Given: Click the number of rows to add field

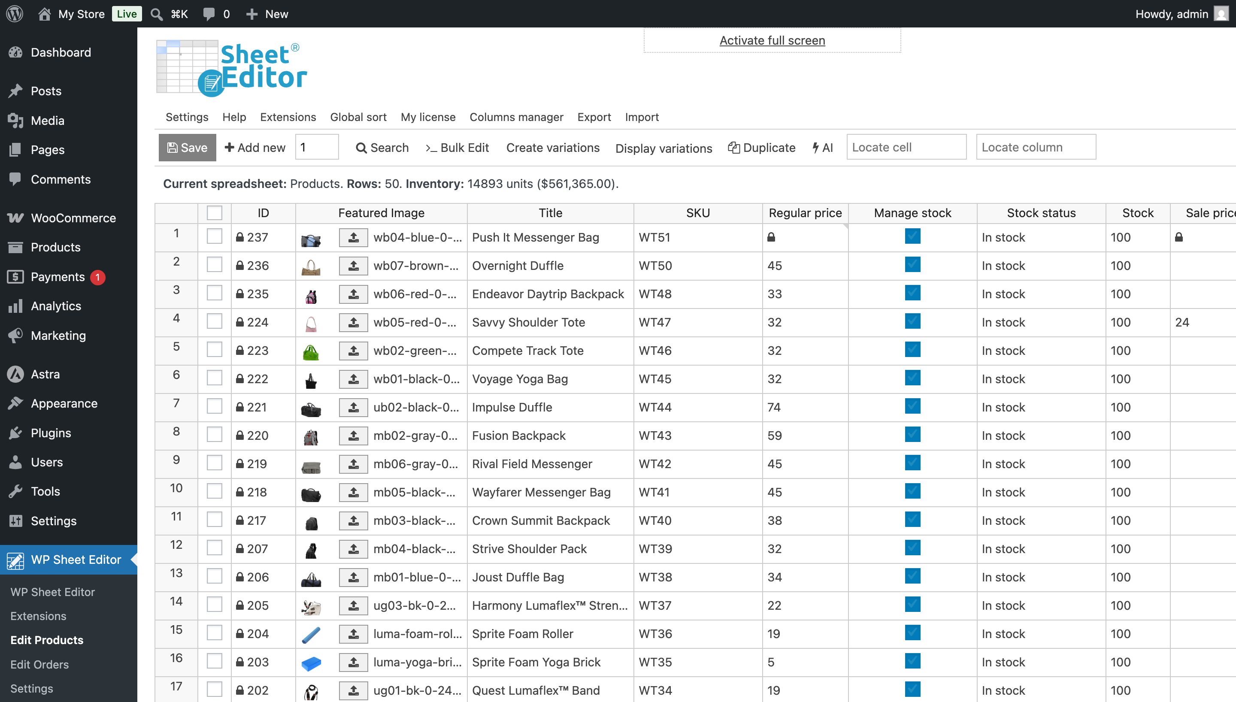Looking at the screenshot, I should 317,147.
